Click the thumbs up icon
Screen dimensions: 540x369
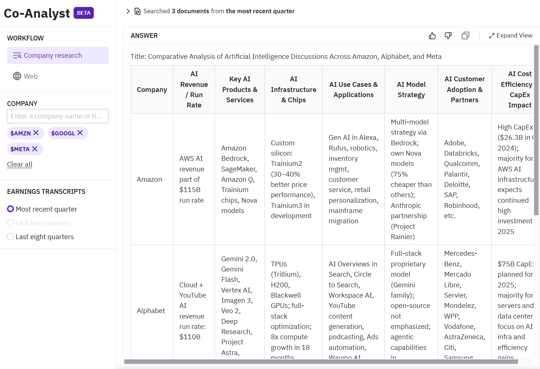tap(432, 36)
